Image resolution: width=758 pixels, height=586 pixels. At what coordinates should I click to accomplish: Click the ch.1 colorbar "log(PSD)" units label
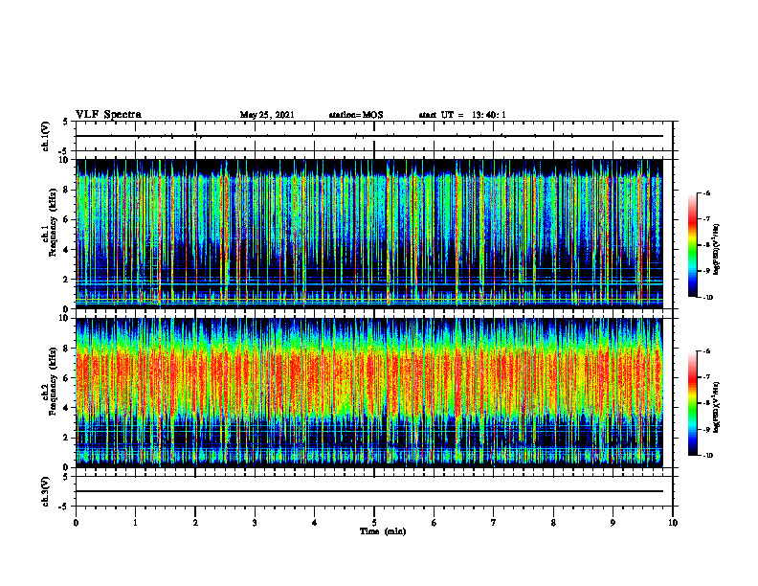[717, 250]
